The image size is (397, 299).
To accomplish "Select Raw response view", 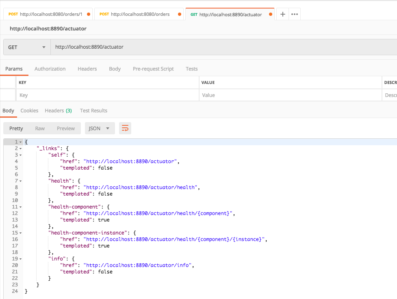I will point(40,128).
